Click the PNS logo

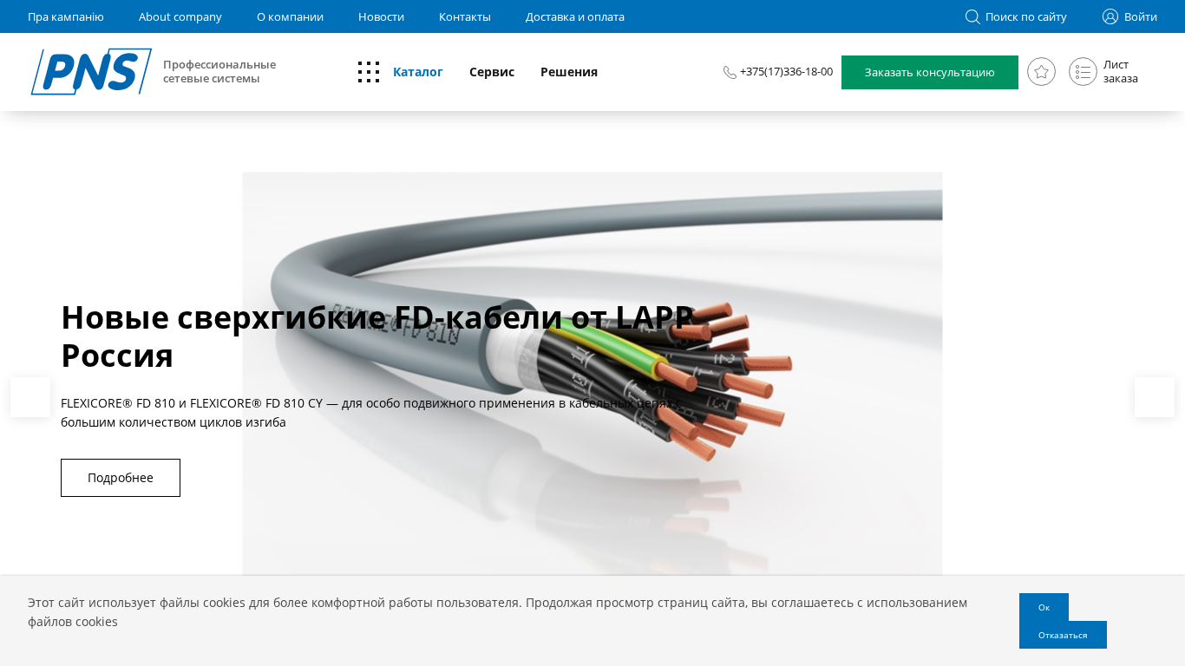click(x=91, y=71)
